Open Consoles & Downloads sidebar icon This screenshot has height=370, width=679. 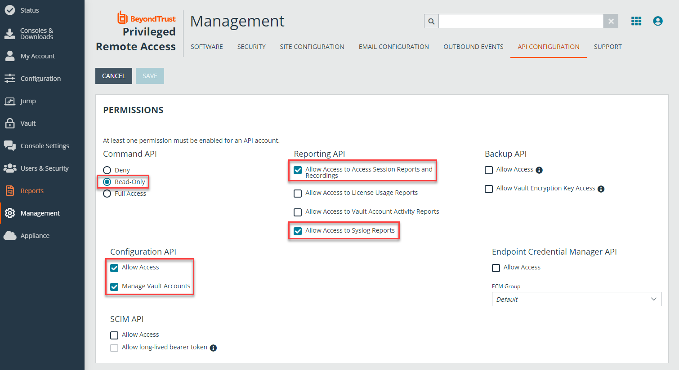click(x=10, y=34)
